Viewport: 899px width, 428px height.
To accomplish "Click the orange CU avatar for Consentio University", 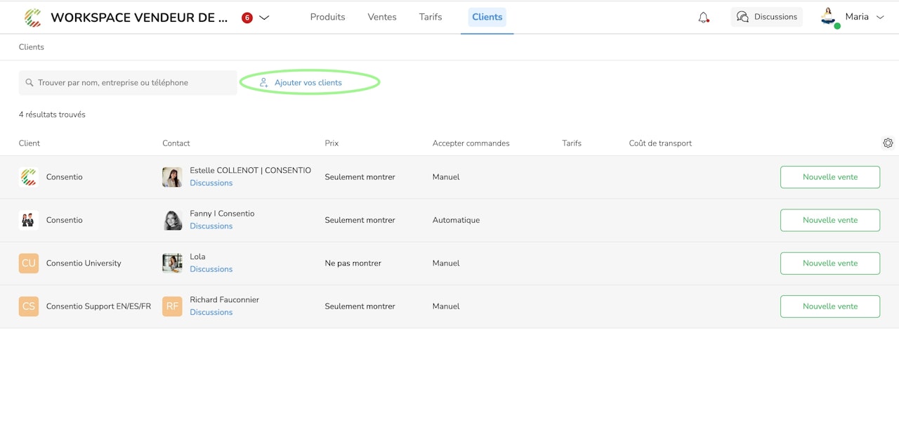I will pyautogui.click(x=29, y=264).
